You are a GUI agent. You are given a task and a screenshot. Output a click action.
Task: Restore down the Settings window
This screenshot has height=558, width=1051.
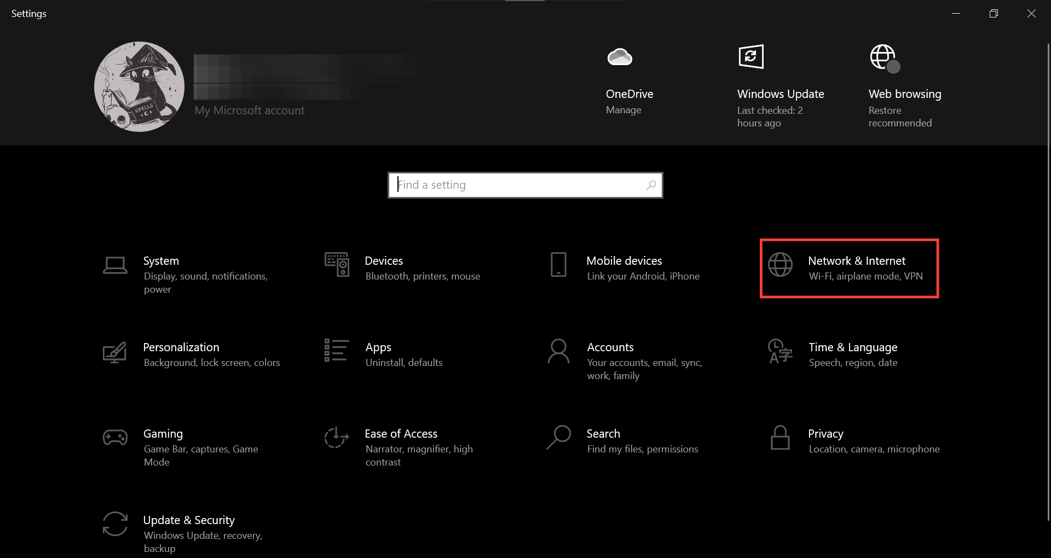tap(994, 14)
